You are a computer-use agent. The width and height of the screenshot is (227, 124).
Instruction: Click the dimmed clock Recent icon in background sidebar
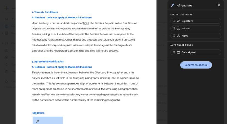(x=6, y=57)
